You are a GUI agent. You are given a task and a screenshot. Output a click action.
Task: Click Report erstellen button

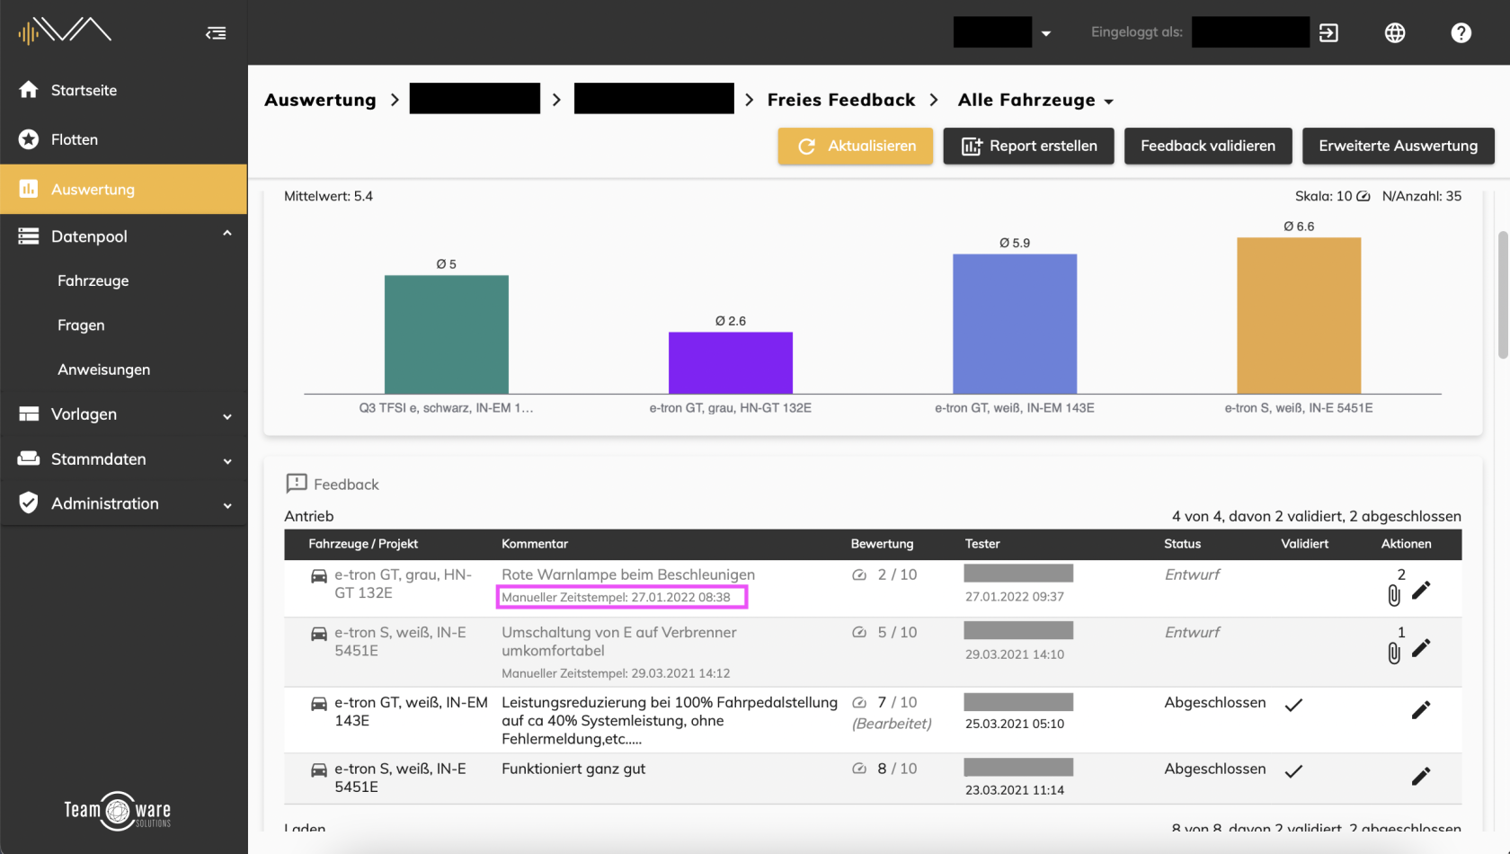point(1028,146)
